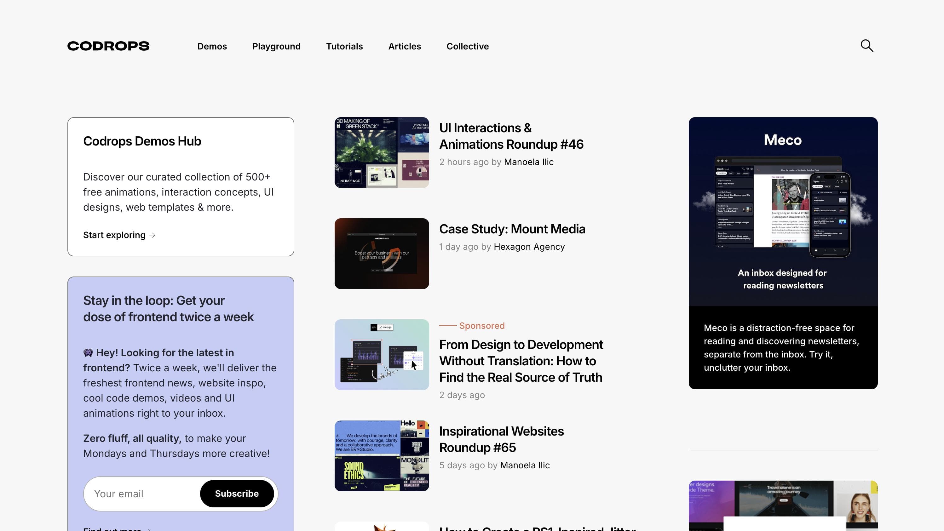This screenshot has height=531, width=944.
Task: Open the Codrops Demos Hub heading
Action: click(x=142, y=141)
